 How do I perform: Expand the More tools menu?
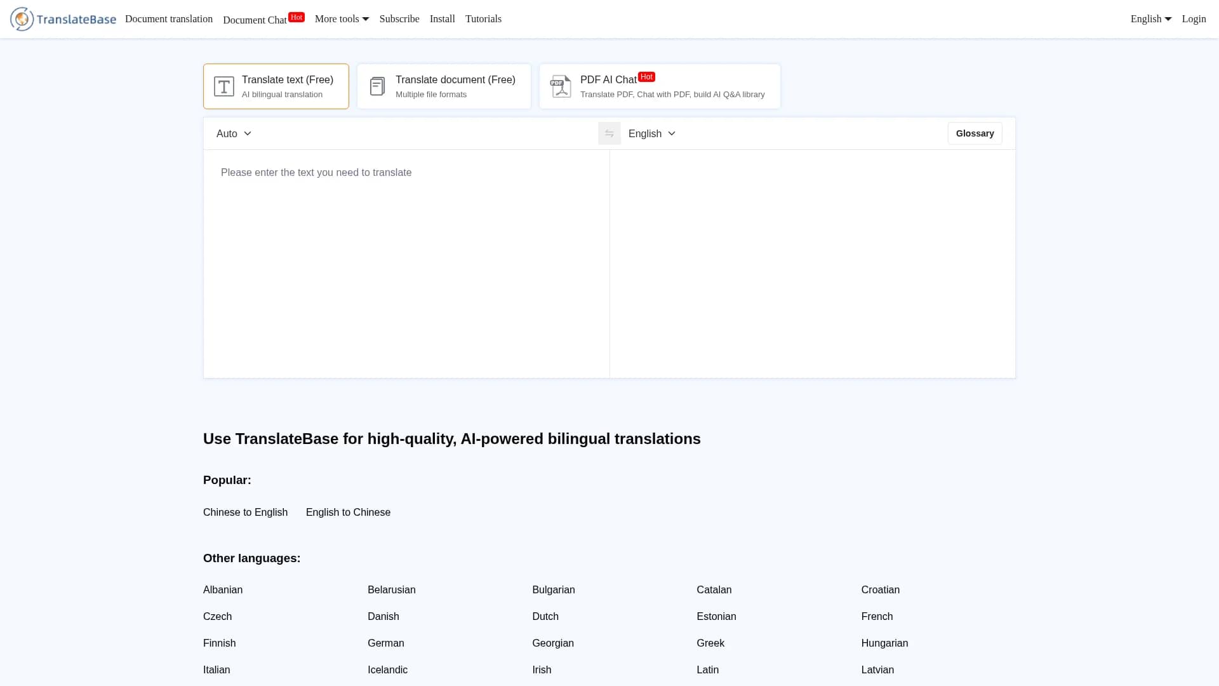[x=342, y=19]
